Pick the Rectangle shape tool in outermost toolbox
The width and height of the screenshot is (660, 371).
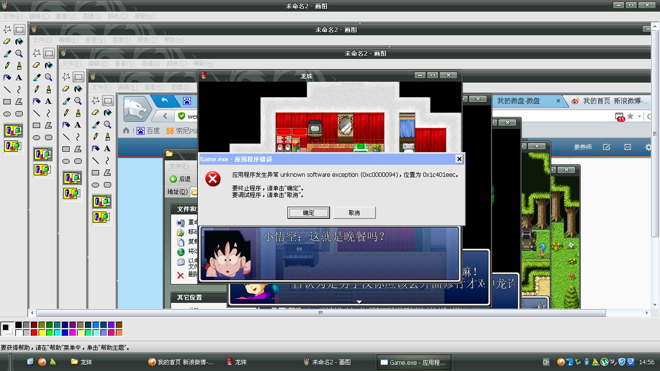pyautogui.click(x=7, y=101)
